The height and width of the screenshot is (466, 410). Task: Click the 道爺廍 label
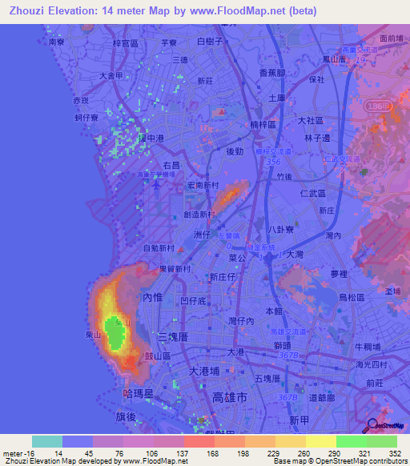322,398
